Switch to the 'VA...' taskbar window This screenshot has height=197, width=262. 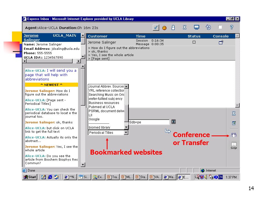pos(155,177)
